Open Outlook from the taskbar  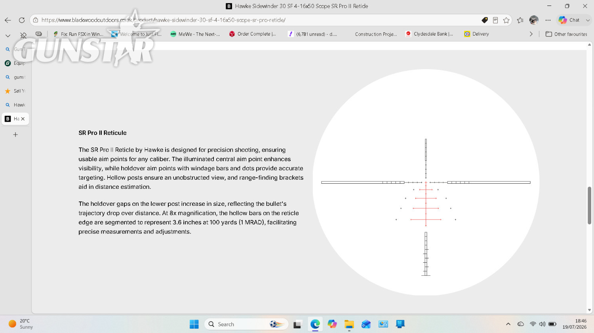[x=366, y=324]
